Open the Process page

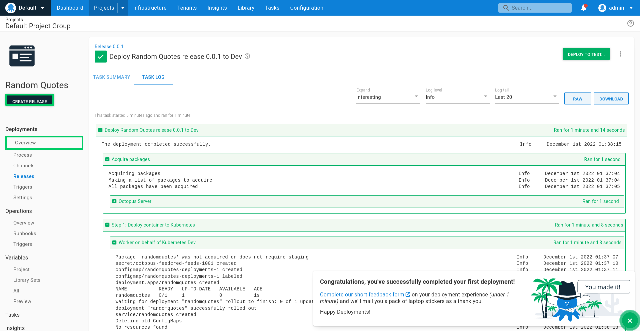point(23,155)
